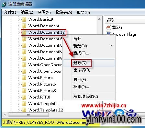Open the 编辑(E) menu
The height and width of the screenshot is (128, 145).
tap(27, 12)
